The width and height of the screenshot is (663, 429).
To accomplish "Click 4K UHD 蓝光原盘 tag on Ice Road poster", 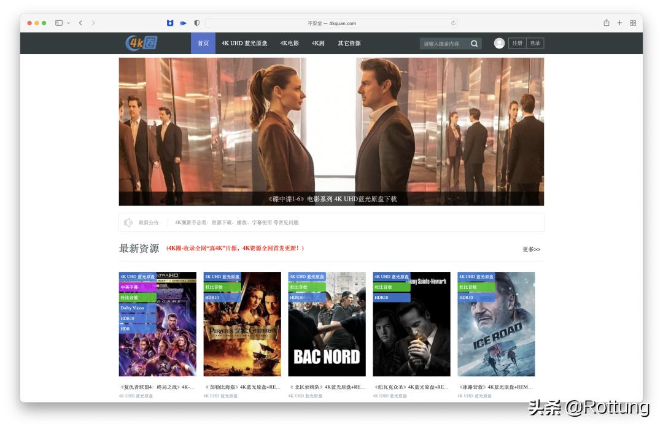I will [x=476, y=277].
